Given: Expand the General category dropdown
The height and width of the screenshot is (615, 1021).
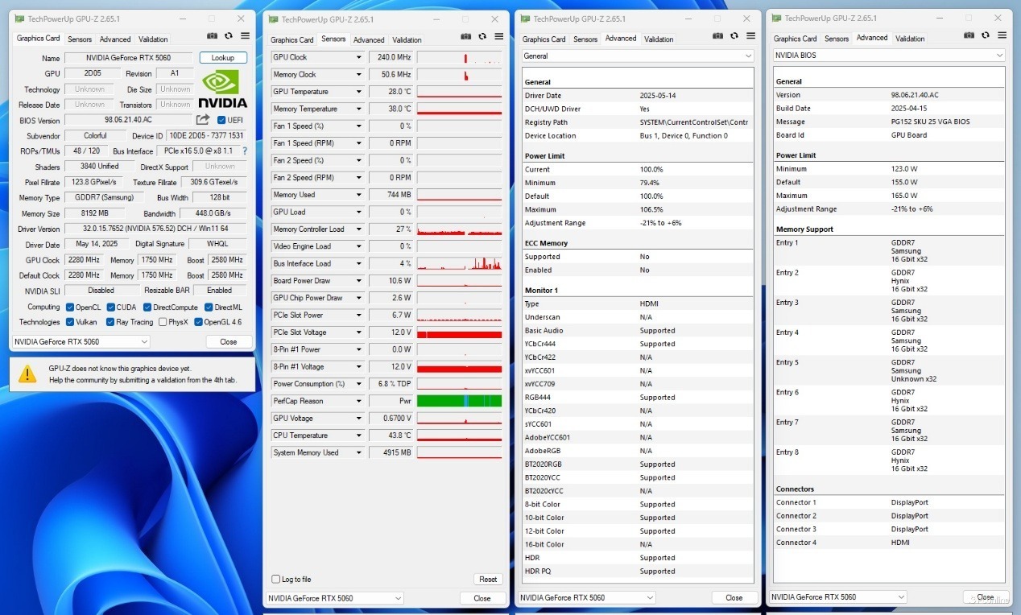Looking at the screenshot, I should [x=638, y=56].
